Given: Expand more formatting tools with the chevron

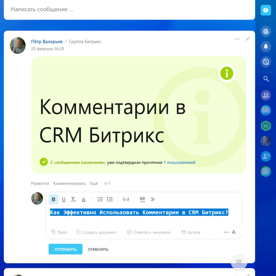Looking at the screenshot, I should 153,199.
